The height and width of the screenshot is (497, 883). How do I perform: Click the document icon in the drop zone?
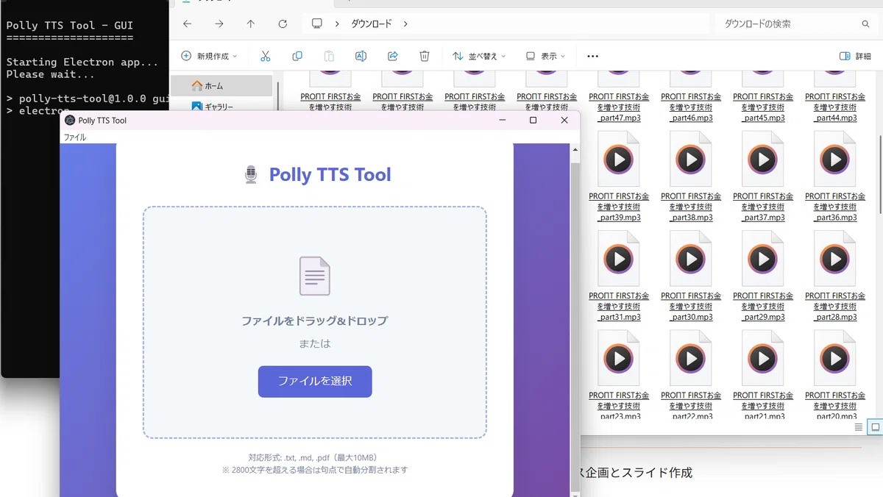pyautogui.click(x=315, y=276)
